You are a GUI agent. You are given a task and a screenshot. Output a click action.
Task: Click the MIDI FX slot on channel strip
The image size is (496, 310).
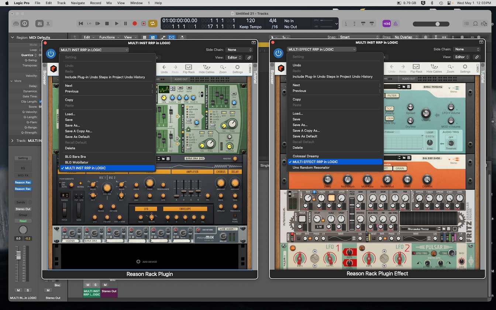(x=23, y=175)
